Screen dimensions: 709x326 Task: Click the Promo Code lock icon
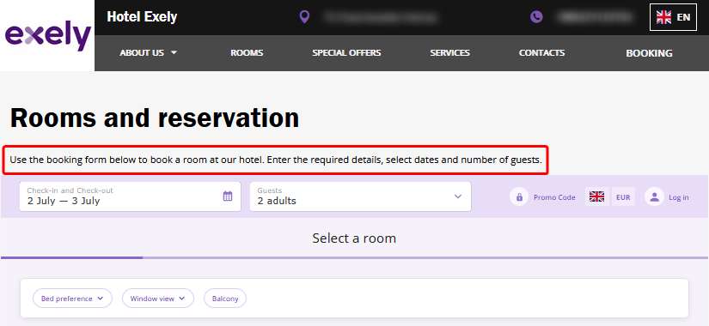519,196
